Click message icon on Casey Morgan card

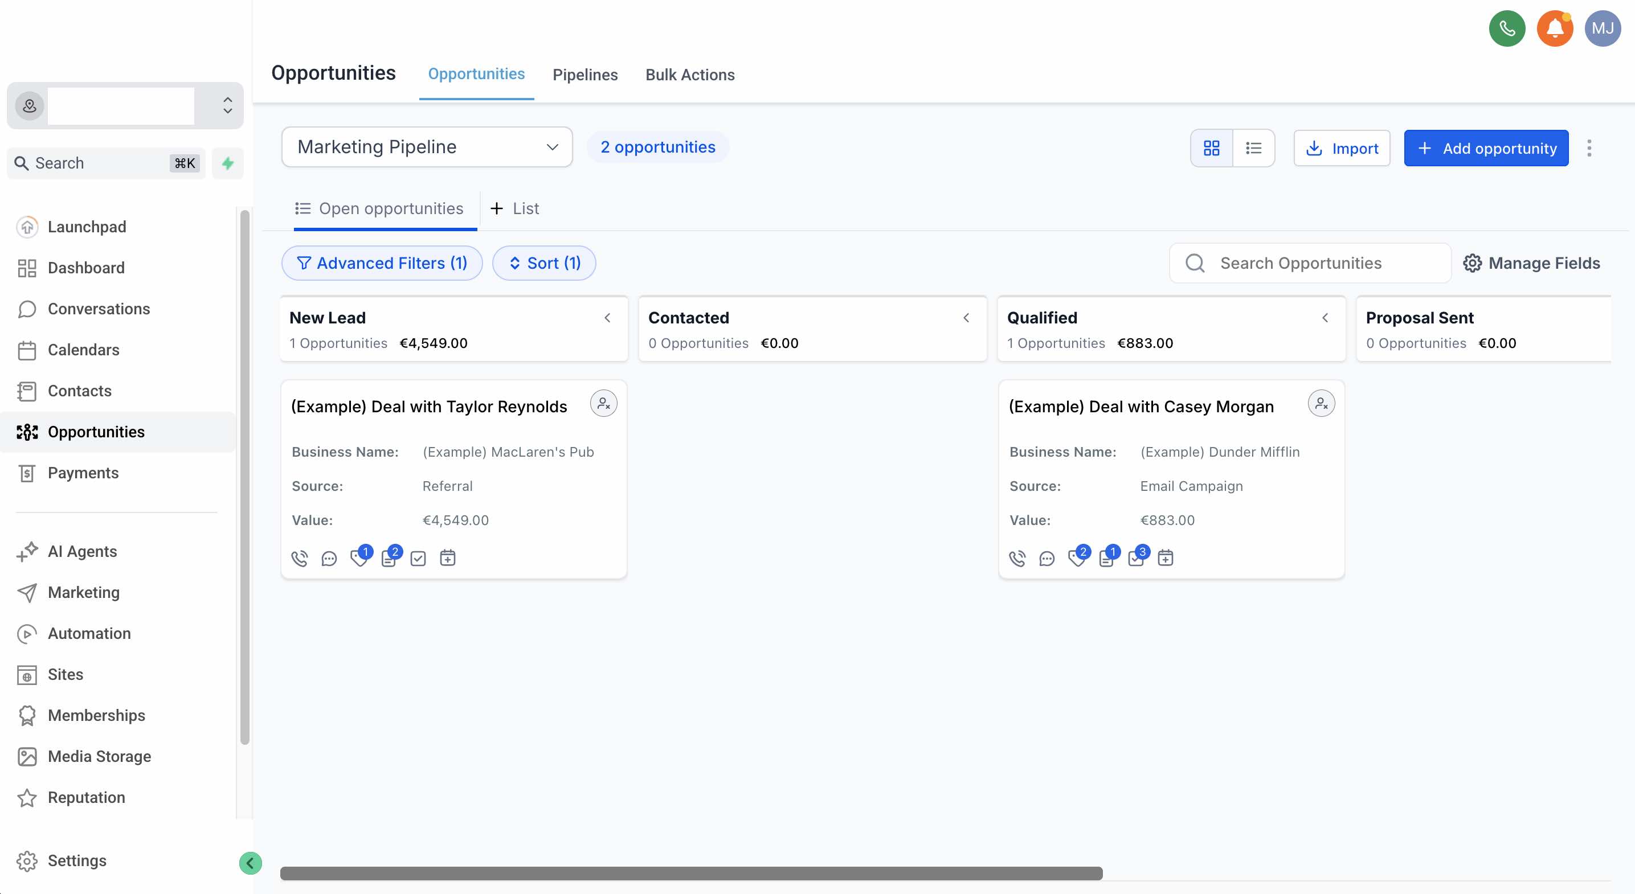(x=1047, y=559)
